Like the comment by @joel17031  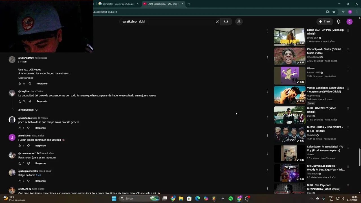20,146
